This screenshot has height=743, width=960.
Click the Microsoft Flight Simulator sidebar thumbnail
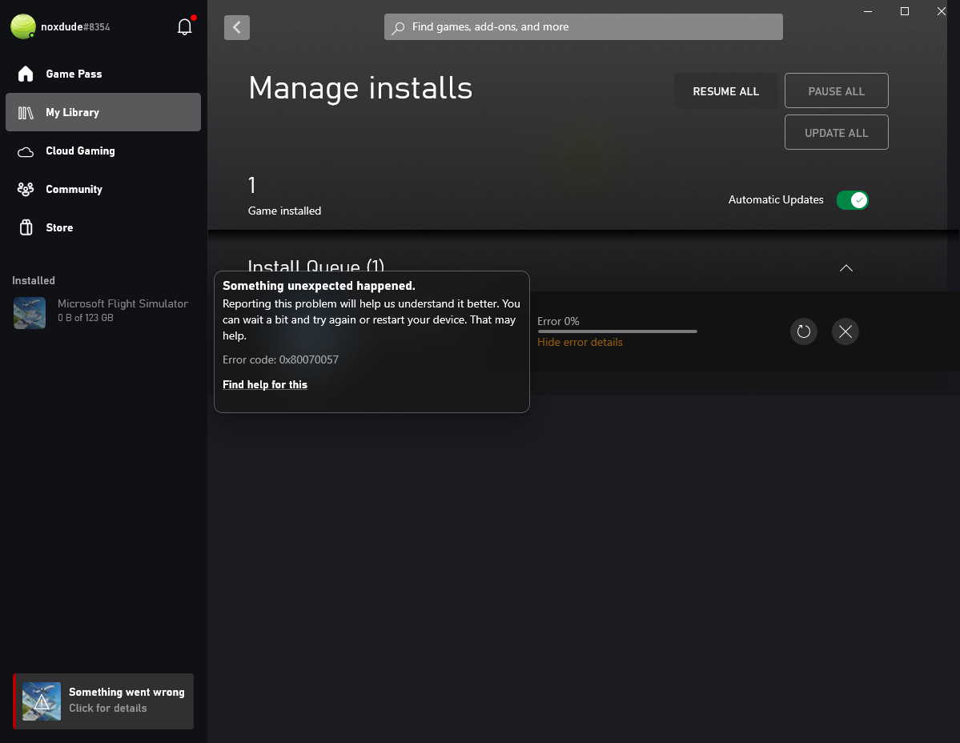click(x=30, y=312)
